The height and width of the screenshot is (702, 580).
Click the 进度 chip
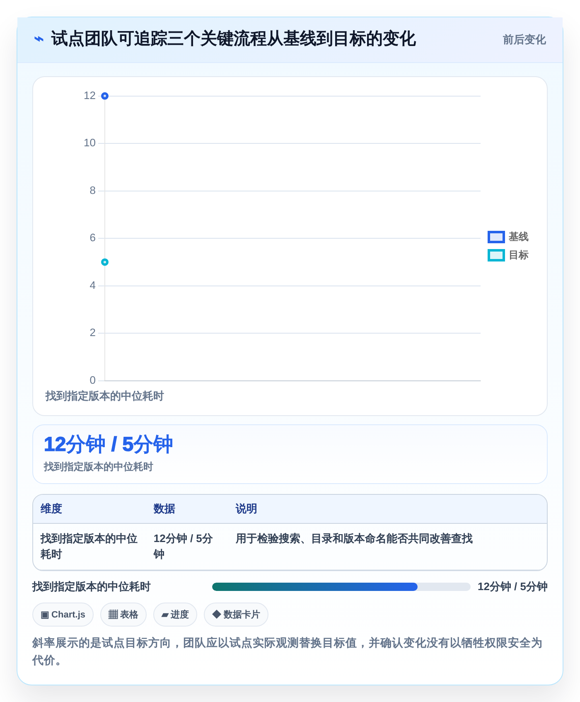pos(175,615)
